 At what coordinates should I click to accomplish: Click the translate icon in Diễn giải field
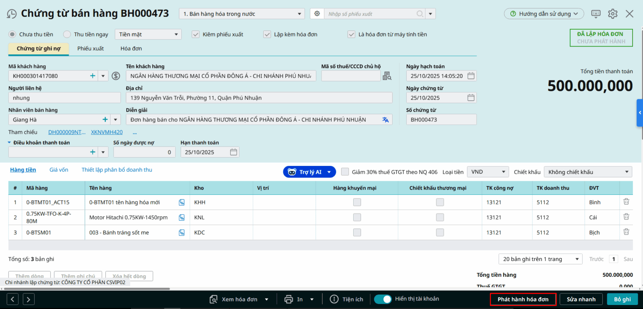385,120
